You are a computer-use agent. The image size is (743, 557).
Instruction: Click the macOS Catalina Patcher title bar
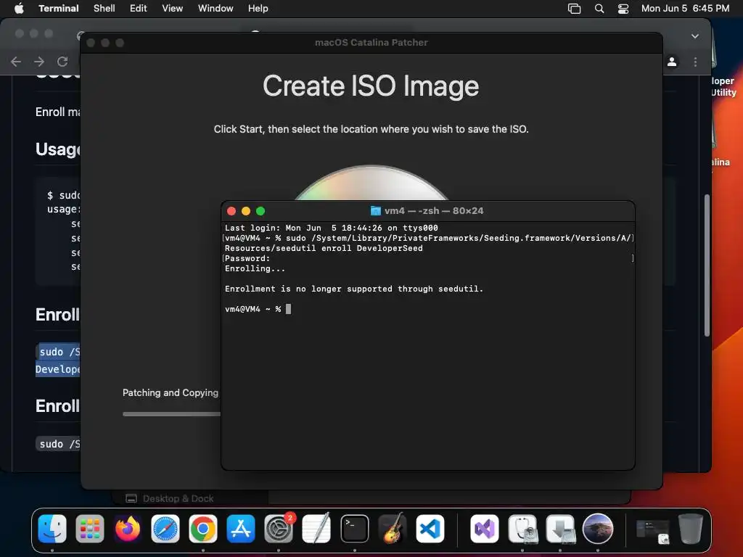tap(371, 43)
